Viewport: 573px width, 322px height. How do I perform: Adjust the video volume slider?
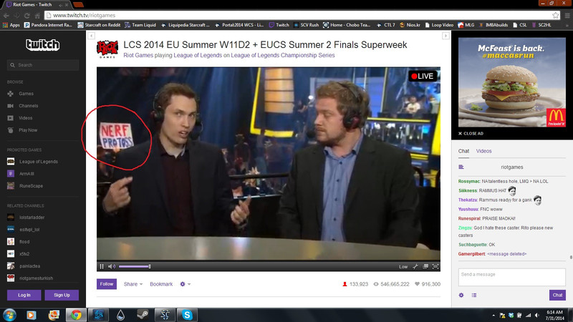click(135, 266)
